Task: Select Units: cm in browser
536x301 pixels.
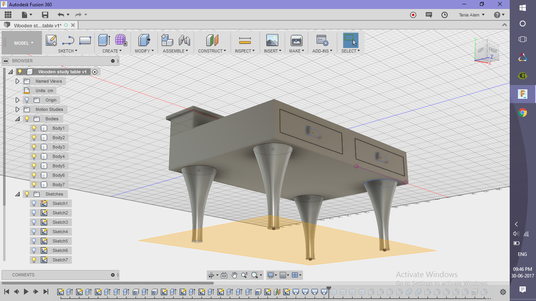Action: pyautogui.click(x=44, y=91)
